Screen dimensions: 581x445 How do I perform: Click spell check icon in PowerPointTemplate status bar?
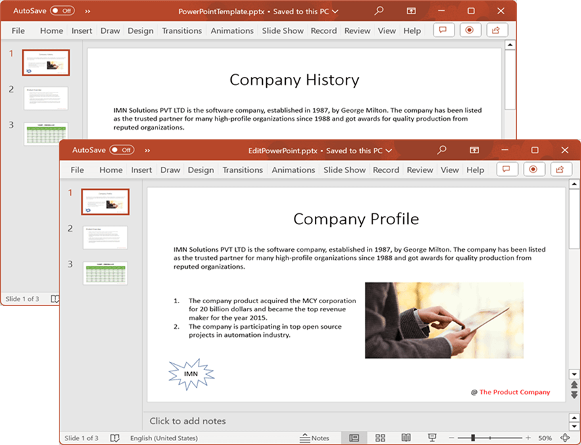point(55,298)
